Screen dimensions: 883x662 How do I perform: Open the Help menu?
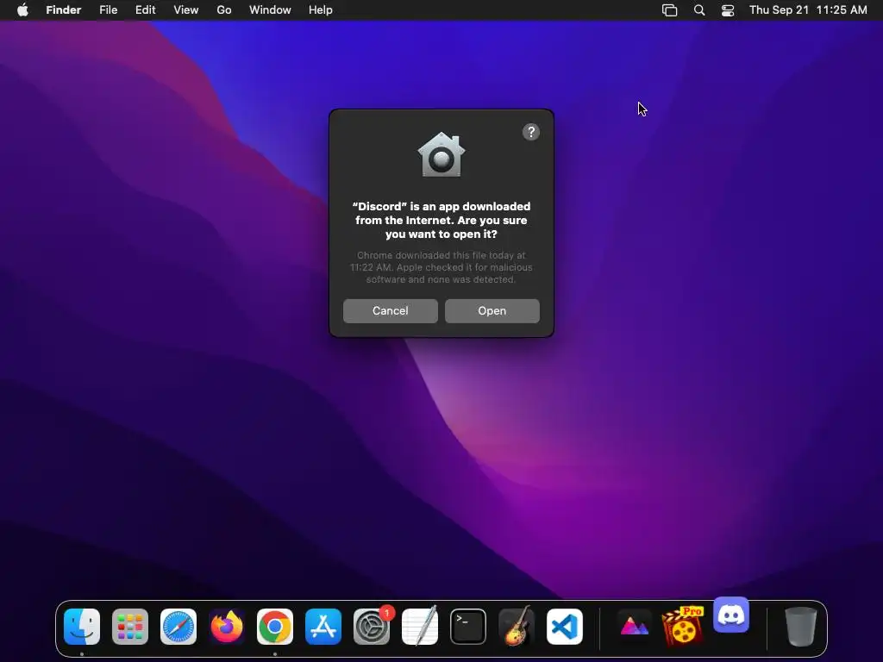tap(321, 9)
